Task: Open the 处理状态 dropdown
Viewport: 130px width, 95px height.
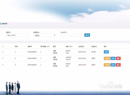Action: coord(44,35)
